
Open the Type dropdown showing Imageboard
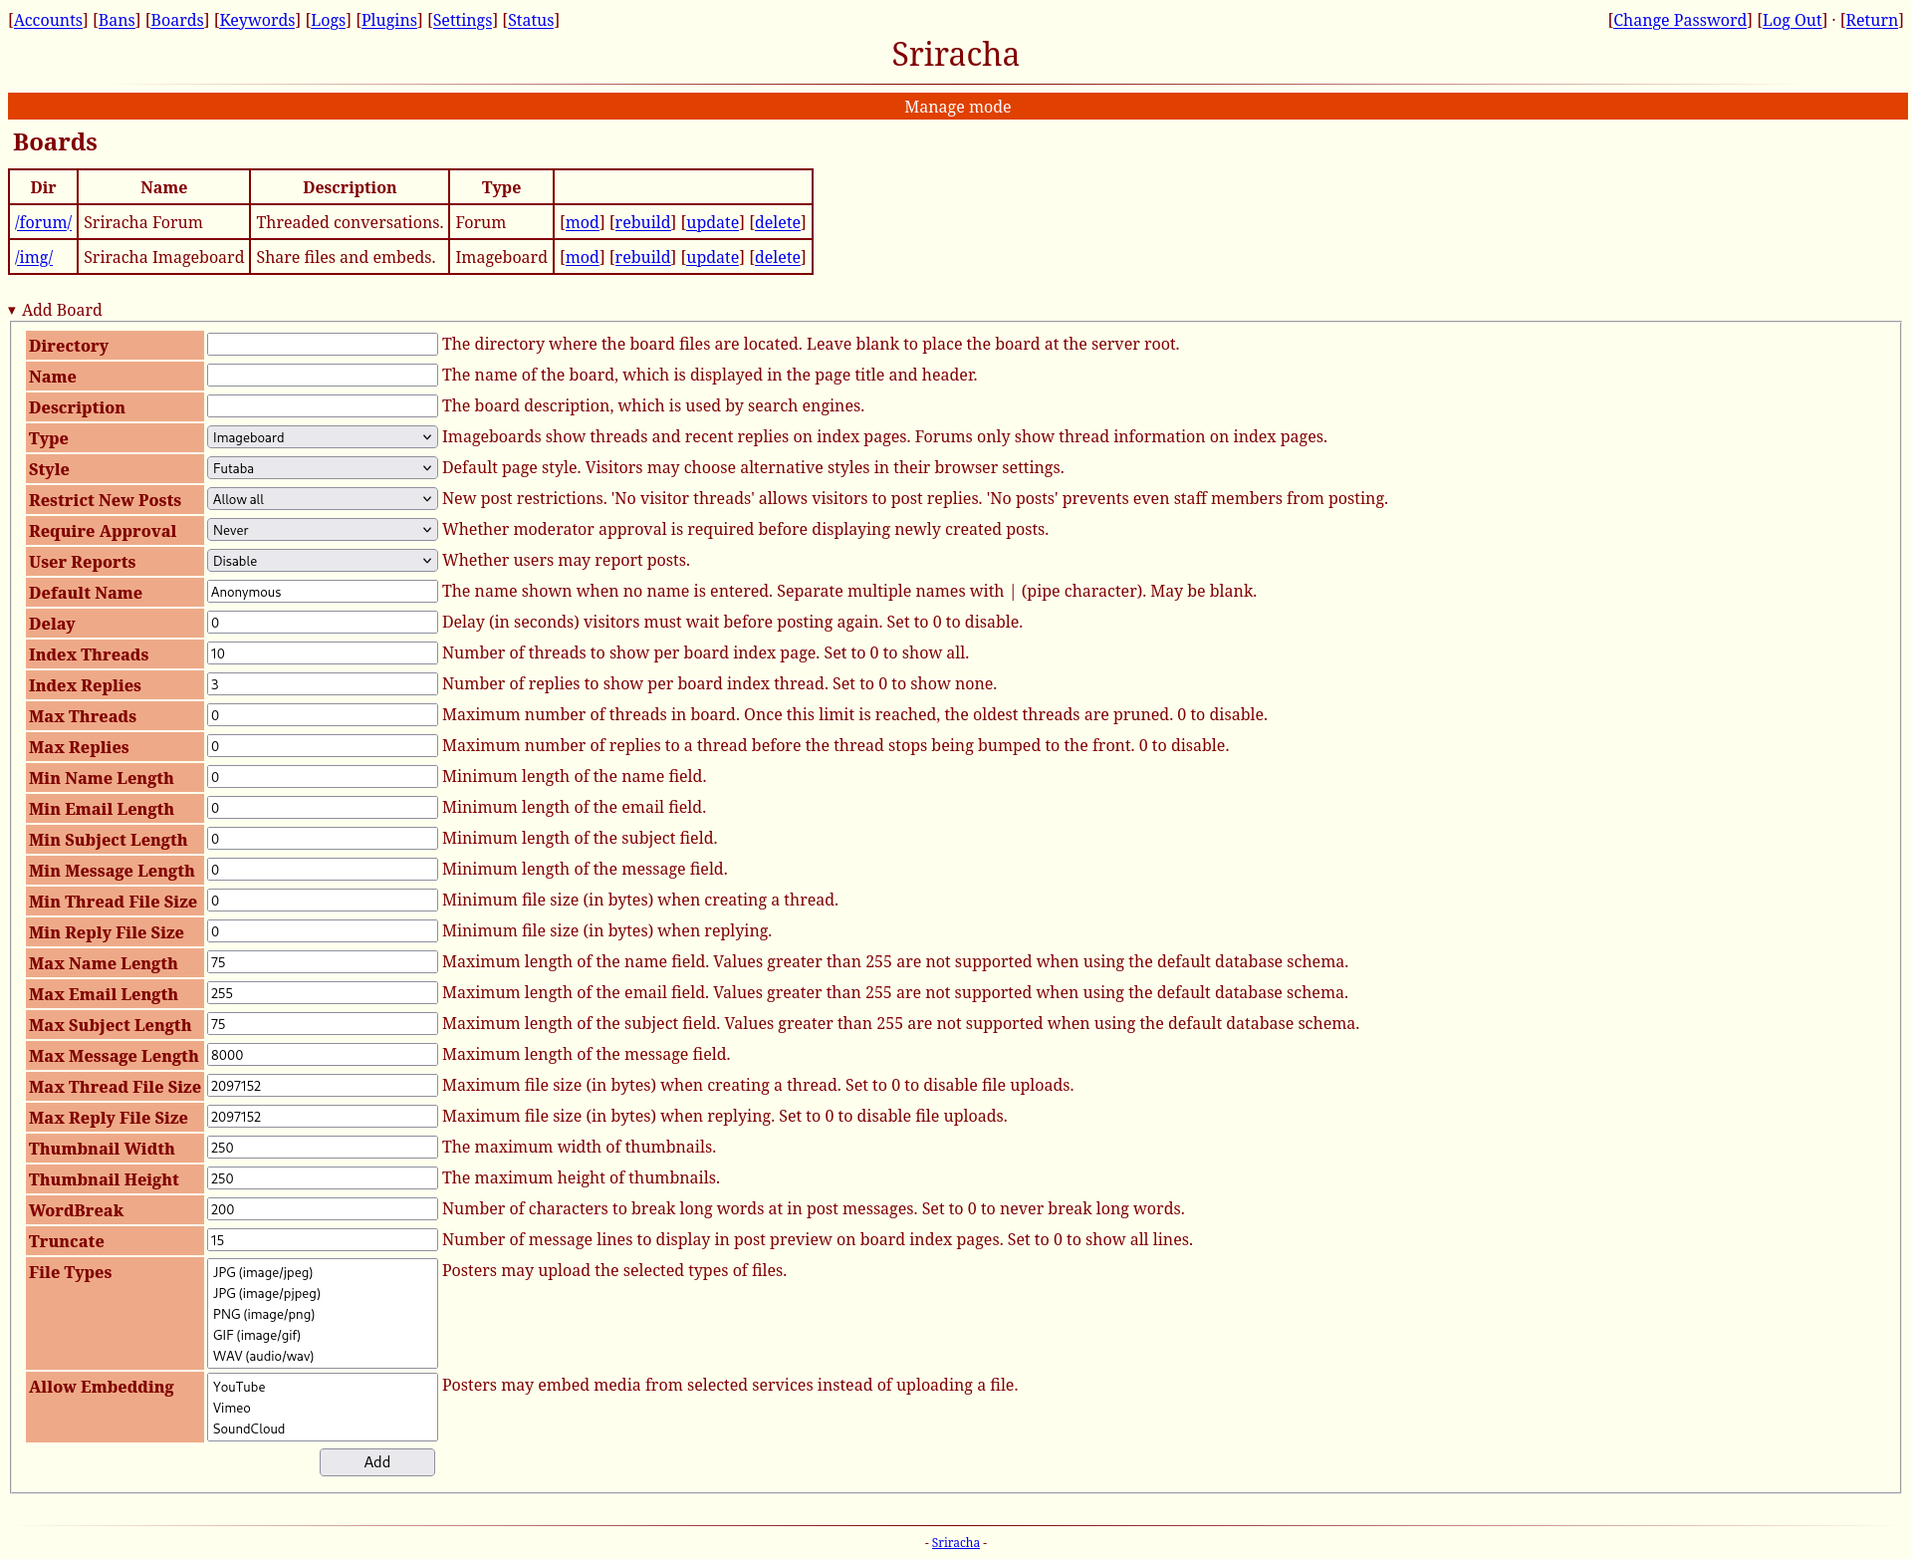[323, 437]
